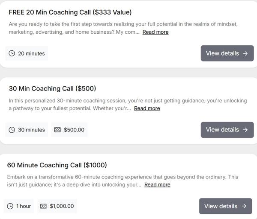The image size is (257, 219).
Task: Click the money icon next to $500.00
Action: [x=58, y=130]
